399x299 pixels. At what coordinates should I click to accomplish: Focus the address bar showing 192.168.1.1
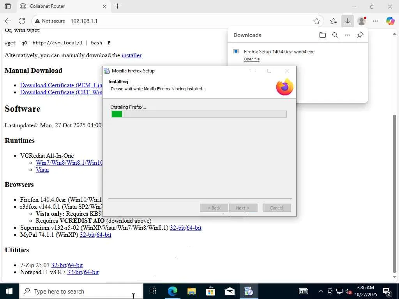[x=84, y=21]
